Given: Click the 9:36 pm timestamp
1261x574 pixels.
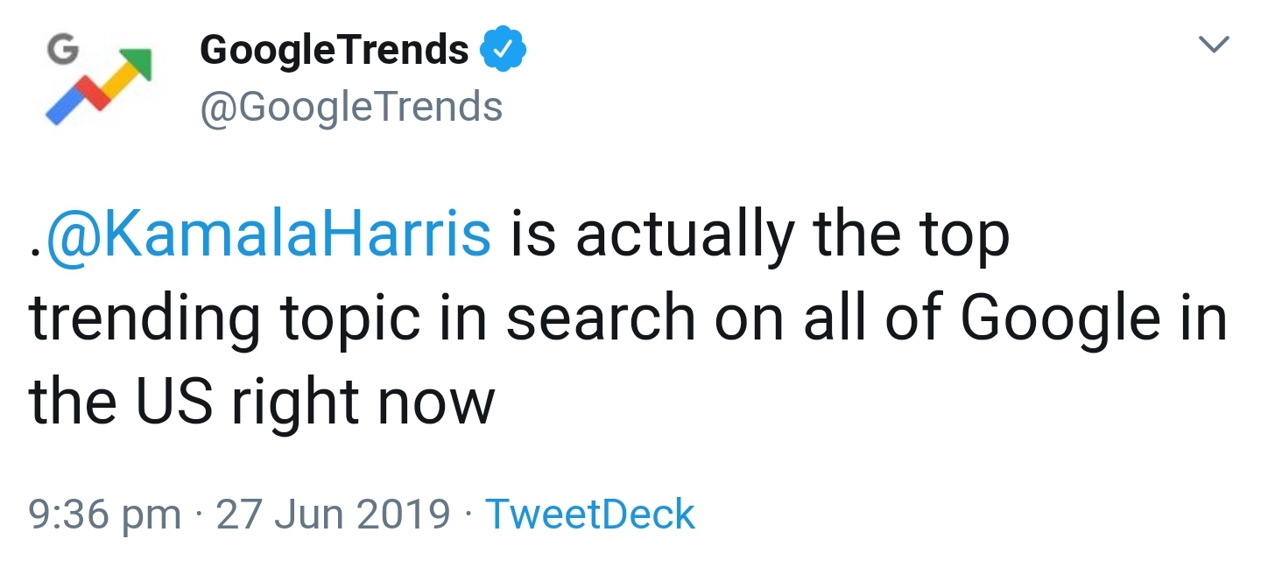Looking at the screenshot, I should click(x=105, y=514).
